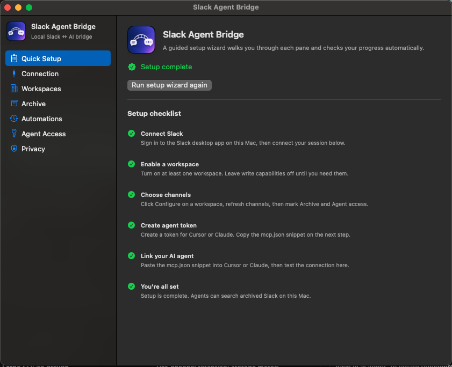Screen dimensions: 452x367
Task: Click the Setup complete badge icon
Action: click(x=132, y=67)
